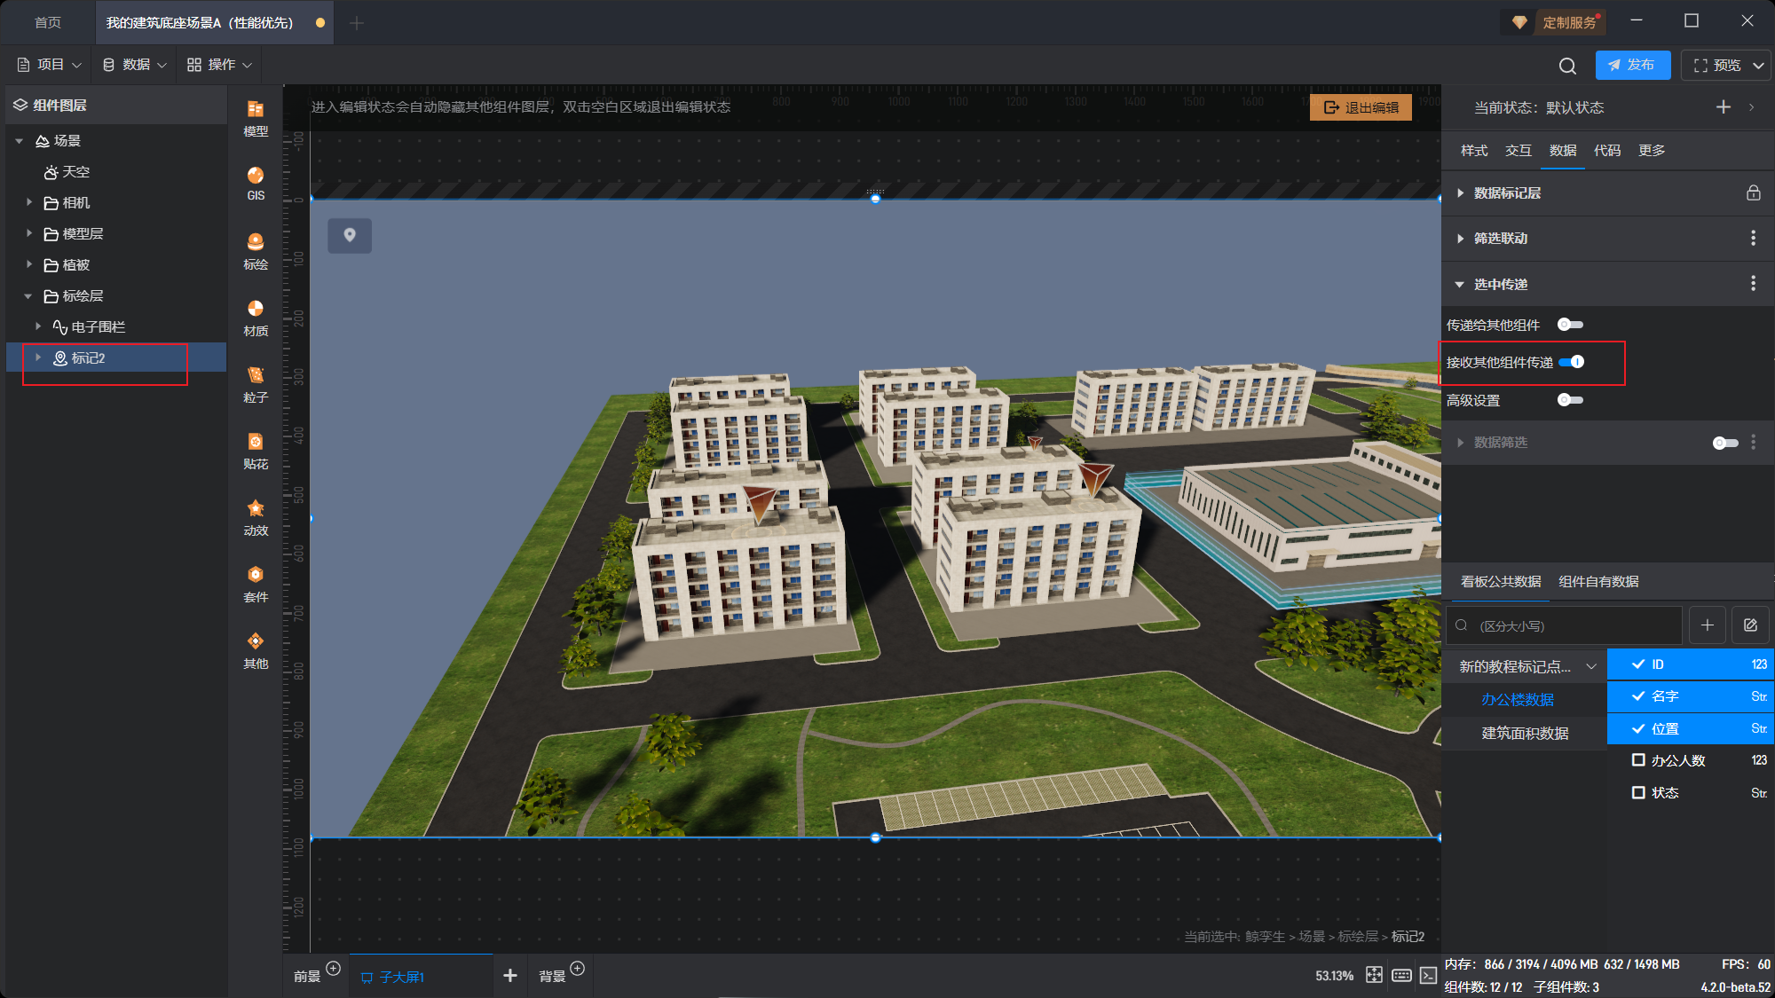
Task: Enable 传递给其他组件 switch
Action: pyautogui.click(x=1570, y=325)
